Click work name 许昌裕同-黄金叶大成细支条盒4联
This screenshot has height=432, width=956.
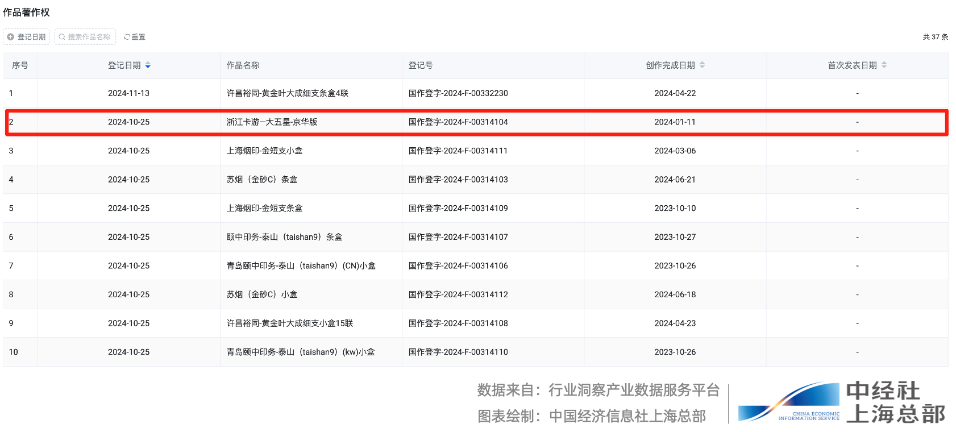point(287,93)
